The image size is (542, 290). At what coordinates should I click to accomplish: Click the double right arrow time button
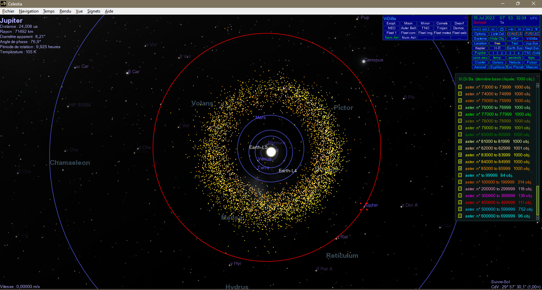click(519, 29)
